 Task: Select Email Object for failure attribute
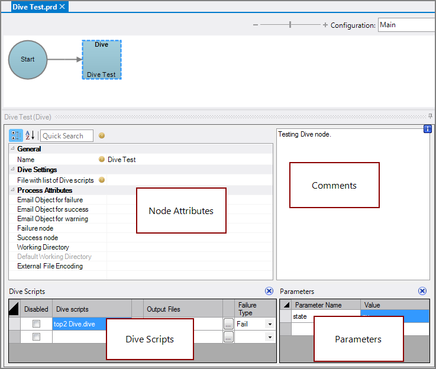point(50,200)
